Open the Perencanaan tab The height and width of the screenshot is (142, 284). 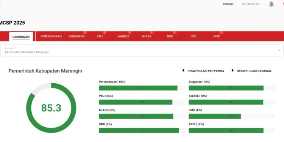click(x=51, y=36)
